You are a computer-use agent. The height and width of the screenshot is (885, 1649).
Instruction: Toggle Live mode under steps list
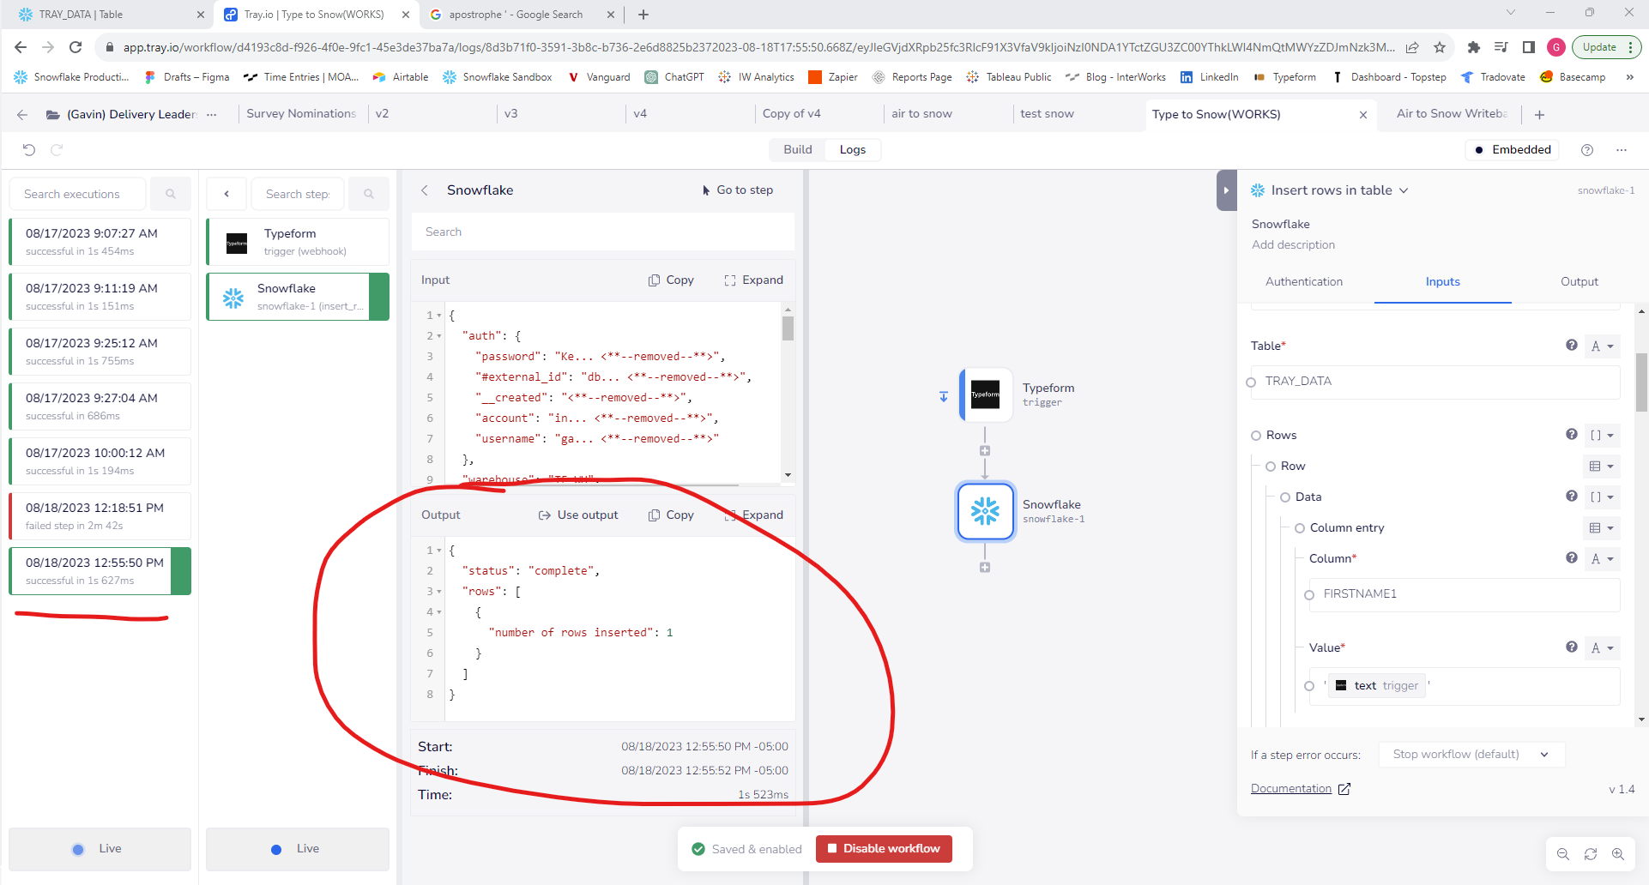coord(297,849)
